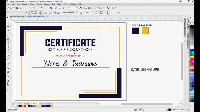Select the Smart Fill tool

click(x=8, y=84)
